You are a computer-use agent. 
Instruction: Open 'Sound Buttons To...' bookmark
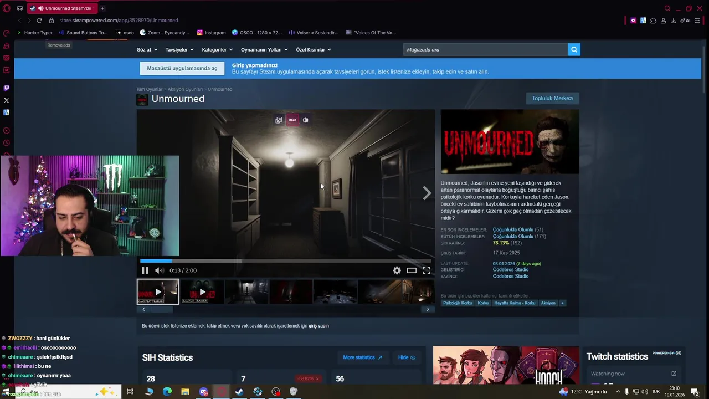click(83, 33)
